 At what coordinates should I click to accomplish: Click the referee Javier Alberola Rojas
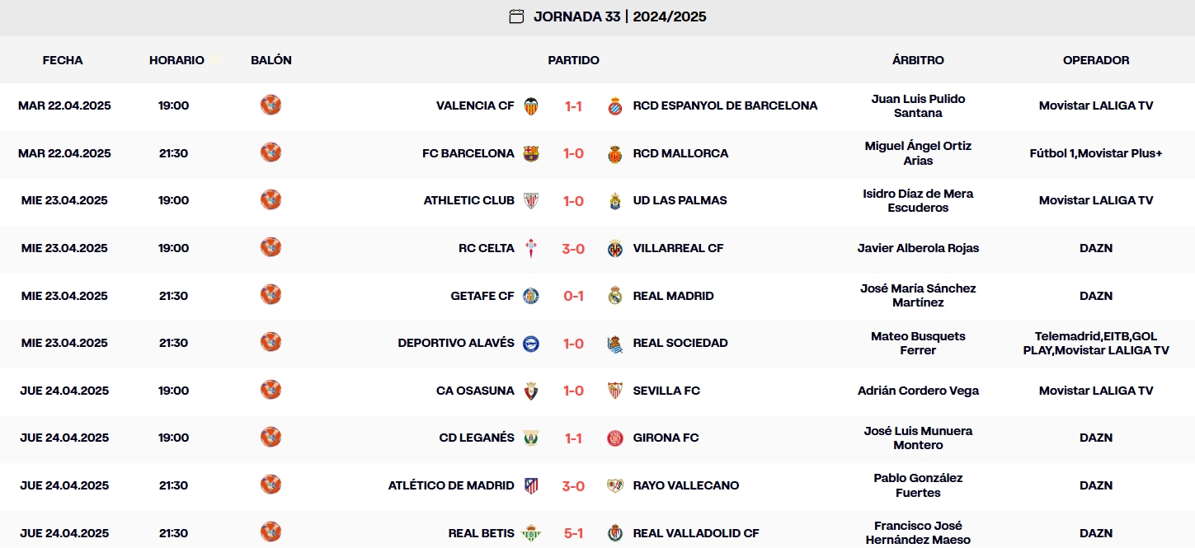pyautogui.click(x=918, y=247)
